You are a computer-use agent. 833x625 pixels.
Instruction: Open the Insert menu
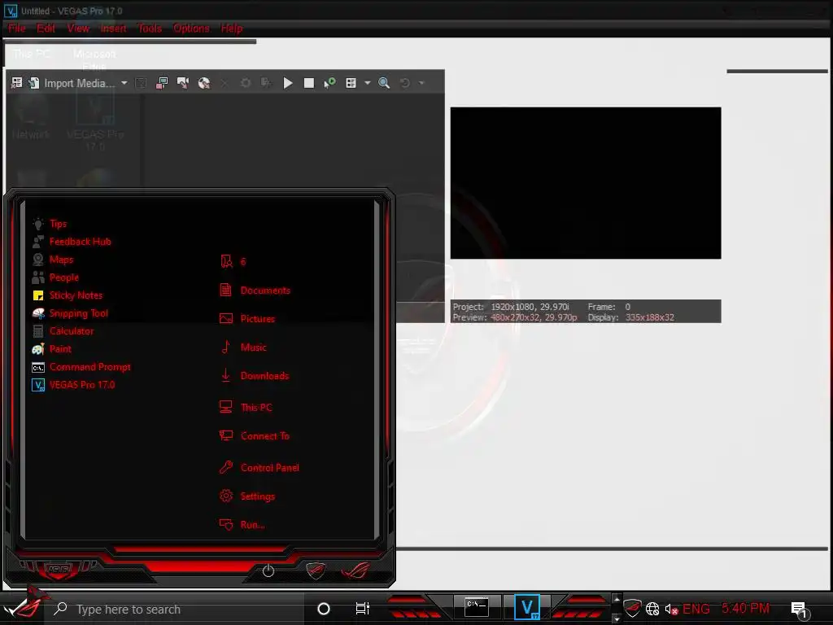pos(113,28)
